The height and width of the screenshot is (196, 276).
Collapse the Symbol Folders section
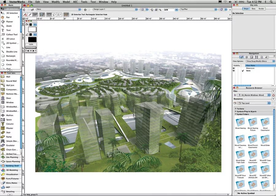click(236, 114)
